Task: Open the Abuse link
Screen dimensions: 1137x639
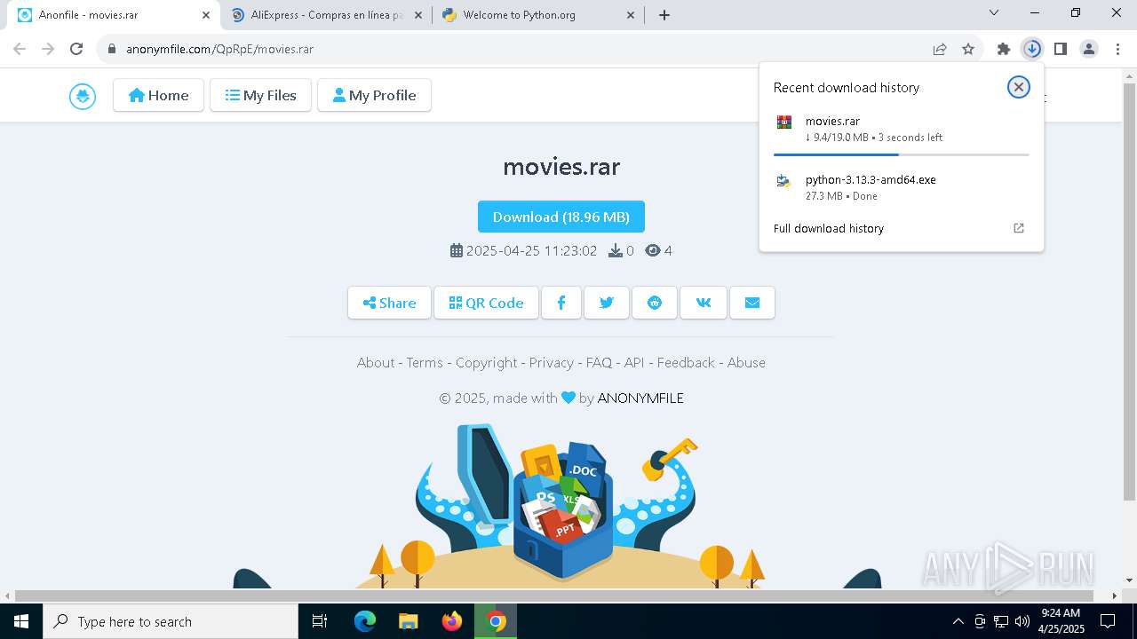Action: tap(746, 362)
